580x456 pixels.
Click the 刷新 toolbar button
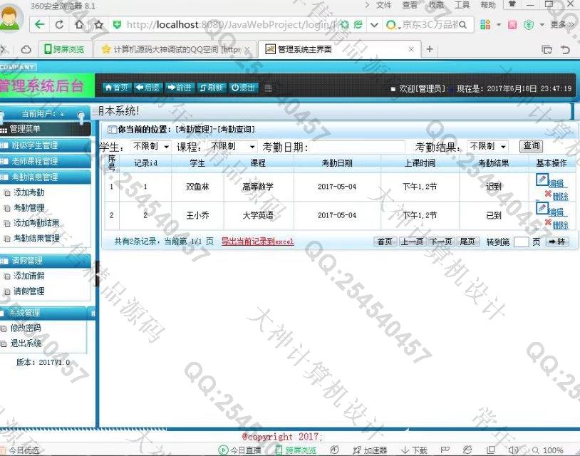(x=211, y=88)
